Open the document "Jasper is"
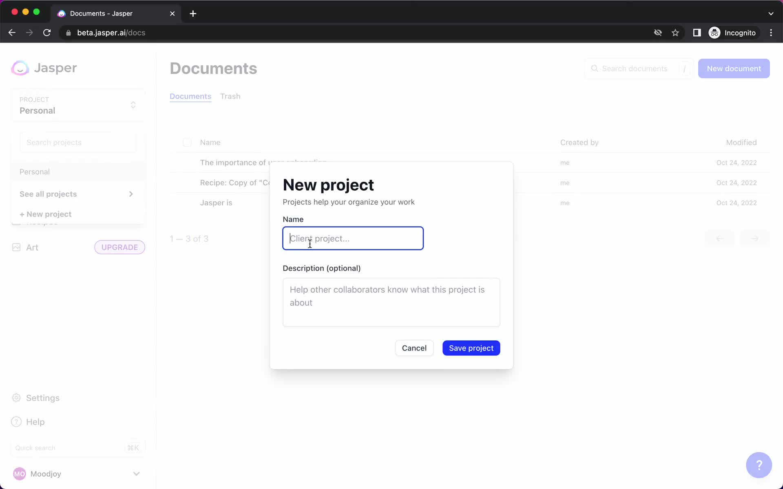The height and width of the screenshot is (489, 783). (216, 203)
